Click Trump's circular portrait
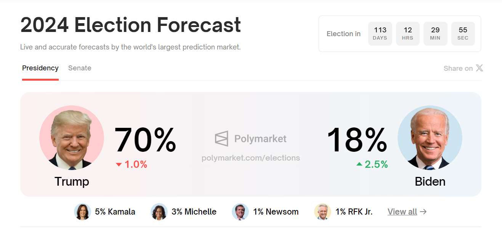502x245 pixels. [72, 138]
